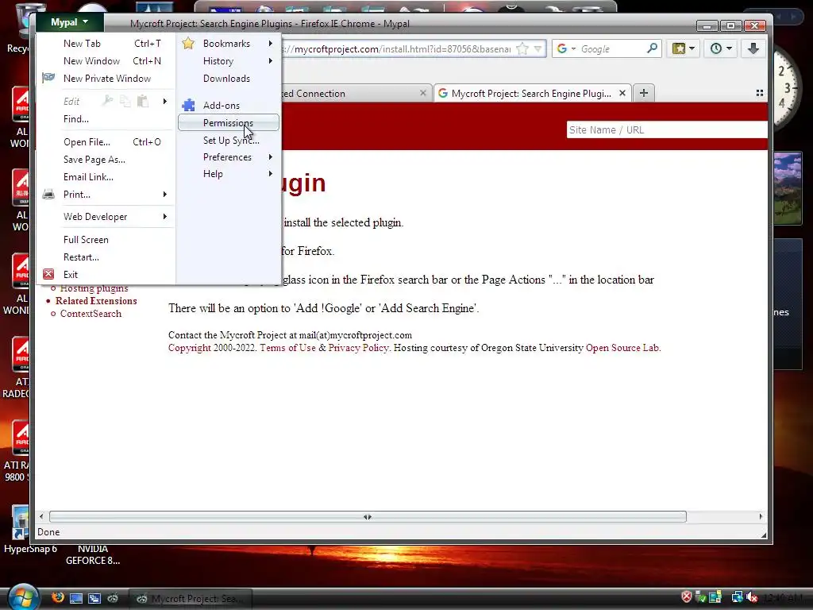Click the copy icon in Edit row

[x=125, y=101]
